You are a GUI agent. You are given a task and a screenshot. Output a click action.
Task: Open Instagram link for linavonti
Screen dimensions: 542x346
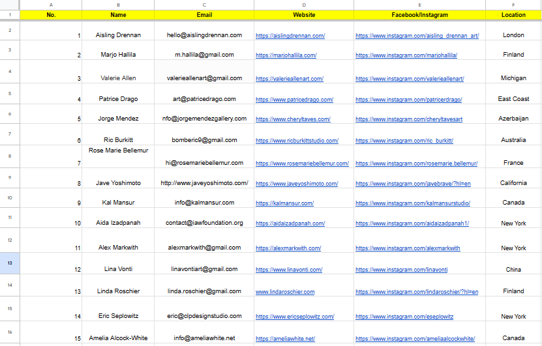tap(401, 270)
